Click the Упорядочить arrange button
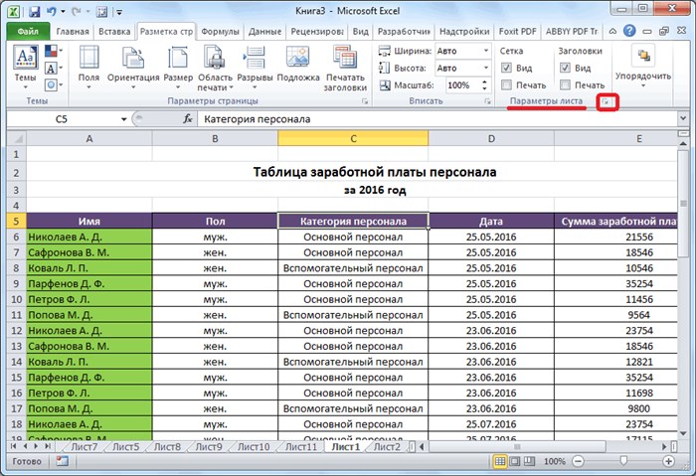This screenshot has height=476, width=696. [642, 67]
